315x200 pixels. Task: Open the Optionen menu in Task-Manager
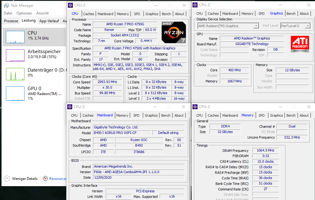[24, 13]
